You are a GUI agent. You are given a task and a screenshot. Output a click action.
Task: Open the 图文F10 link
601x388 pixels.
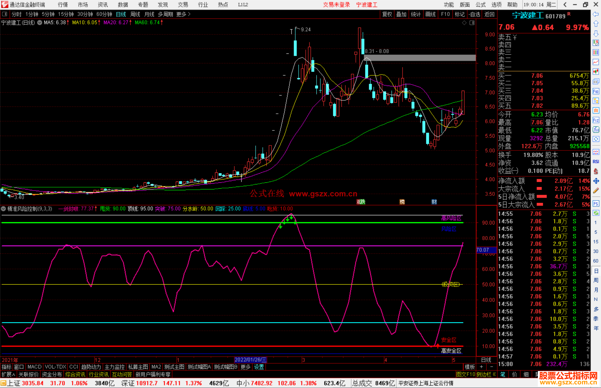click(x=465, y=374)
